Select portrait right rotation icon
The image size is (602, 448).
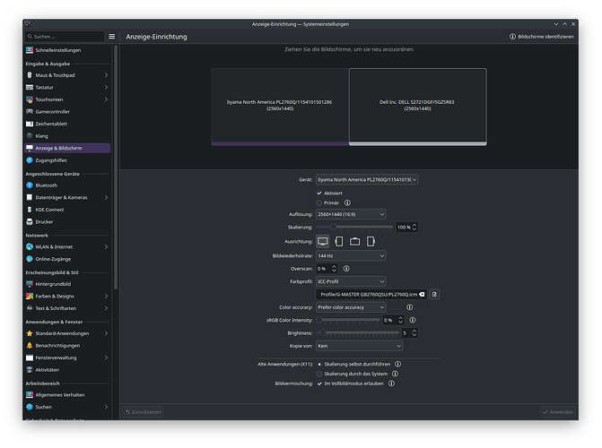(371, 241)
